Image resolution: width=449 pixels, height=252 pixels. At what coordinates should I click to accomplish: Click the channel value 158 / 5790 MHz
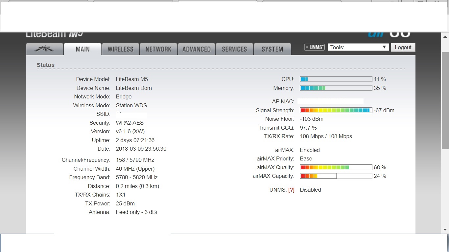click(x=135, y=160)
